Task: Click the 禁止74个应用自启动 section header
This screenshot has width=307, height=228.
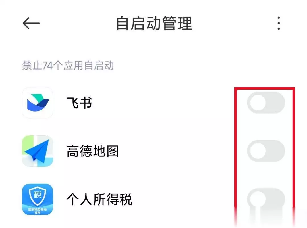Action: point(68,65)
